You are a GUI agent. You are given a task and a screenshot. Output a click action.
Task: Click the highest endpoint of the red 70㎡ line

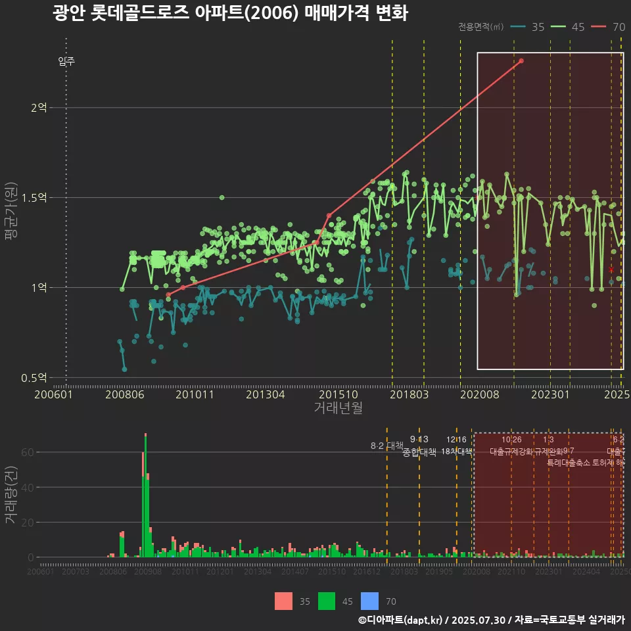click(x=521, y=60)
